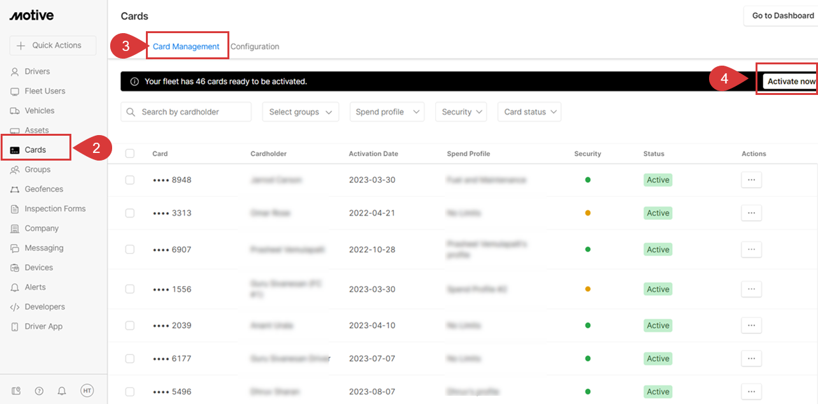Screen dimensions: 818x404
Task: Open Messaging section
Action: coord(44,248)
